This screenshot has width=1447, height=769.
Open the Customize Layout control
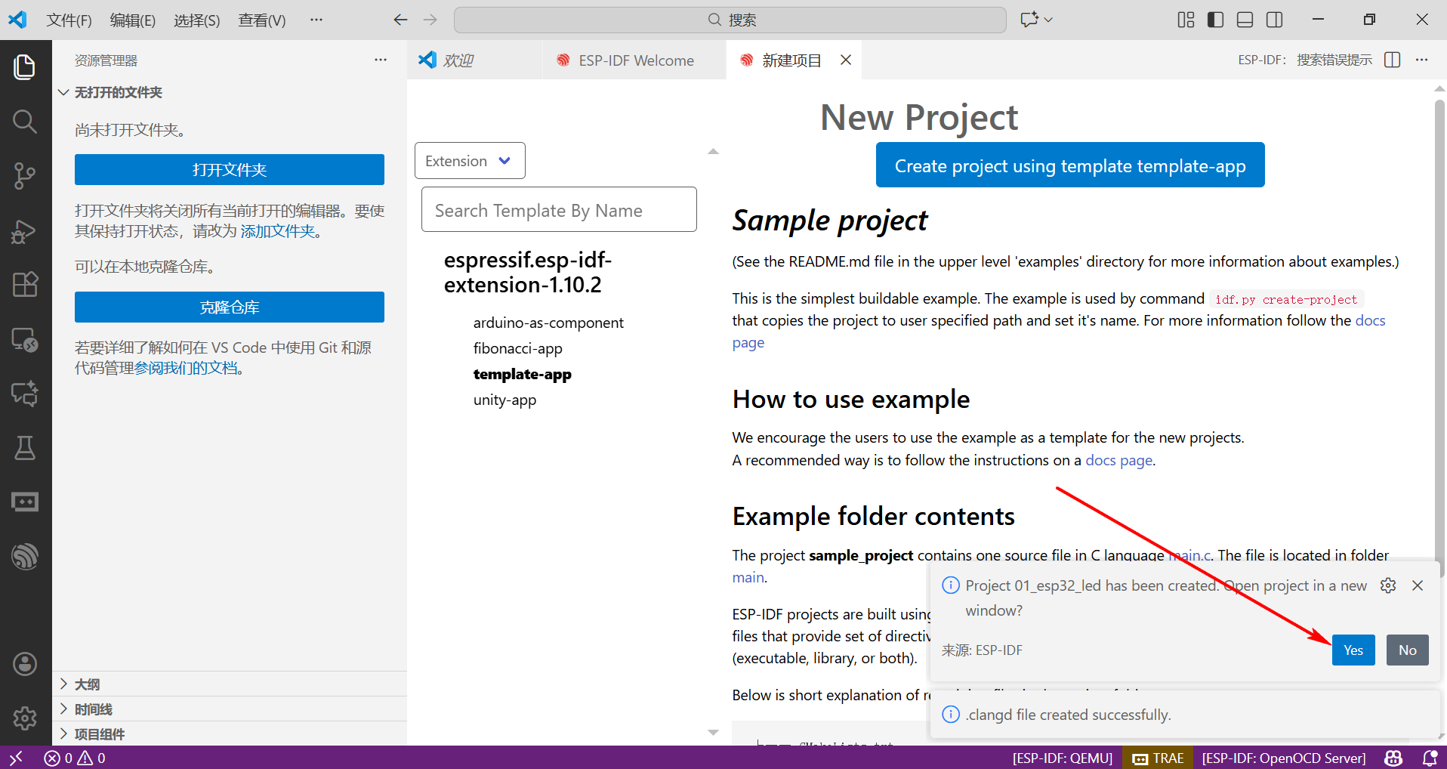pos(1186,20)
